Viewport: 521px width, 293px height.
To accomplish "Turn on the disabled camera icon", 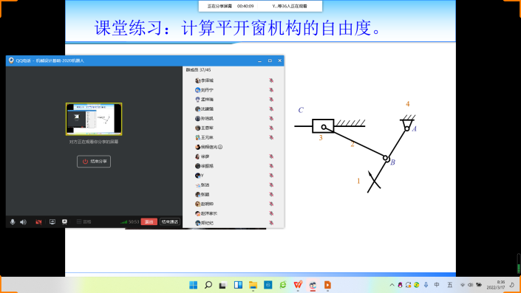I will (x=38, y=221).
